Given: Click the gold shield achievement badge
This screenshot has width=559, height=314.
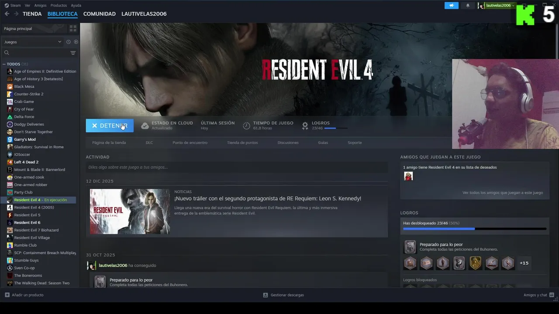Looking at the screenshot, I should pos(475,263).
